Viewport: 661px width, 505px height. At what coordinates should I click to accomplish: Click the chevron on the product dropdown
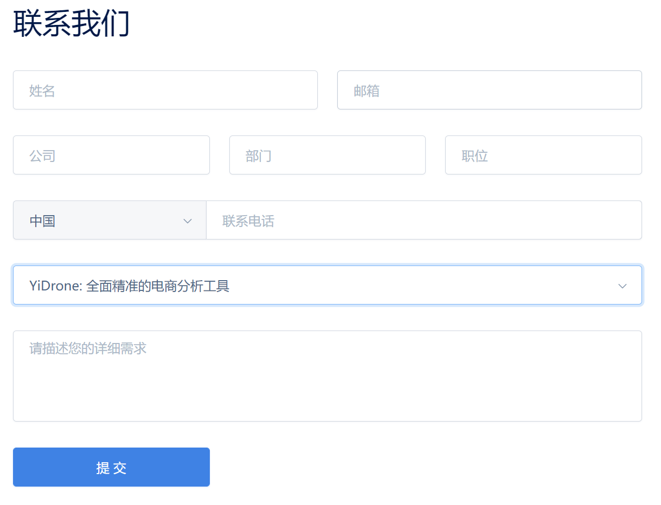click(622, 286)
